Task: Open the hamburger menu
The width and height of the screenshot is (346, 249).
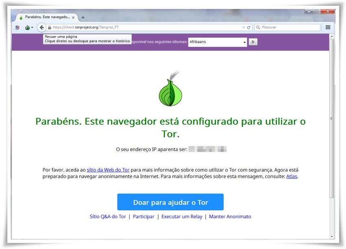Action: click(x=328, y=27)
